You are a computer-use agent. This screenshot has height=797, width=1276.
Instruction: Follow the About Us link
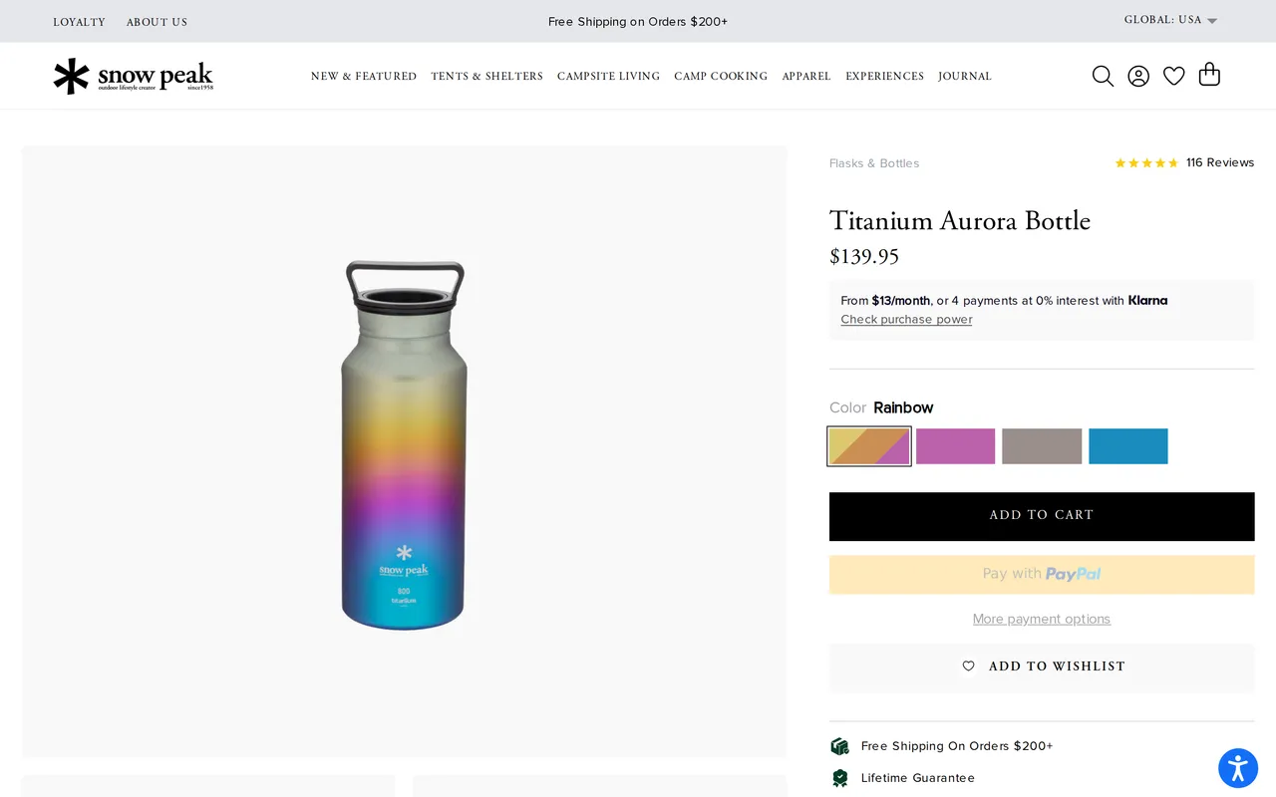point(157,22)
